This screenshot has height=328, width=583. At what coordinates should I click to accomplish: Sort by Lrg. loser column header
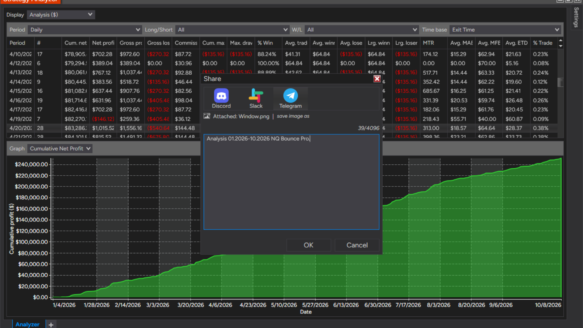pos(406,43)
